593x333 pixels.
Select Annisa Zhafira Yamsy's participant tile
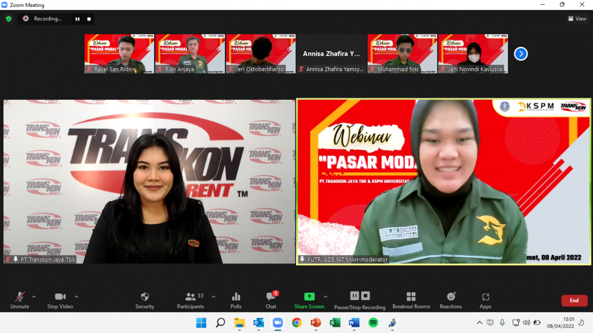332,54
